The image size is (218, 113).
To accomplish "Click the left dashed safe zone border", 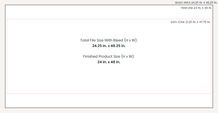I will 7,56.
